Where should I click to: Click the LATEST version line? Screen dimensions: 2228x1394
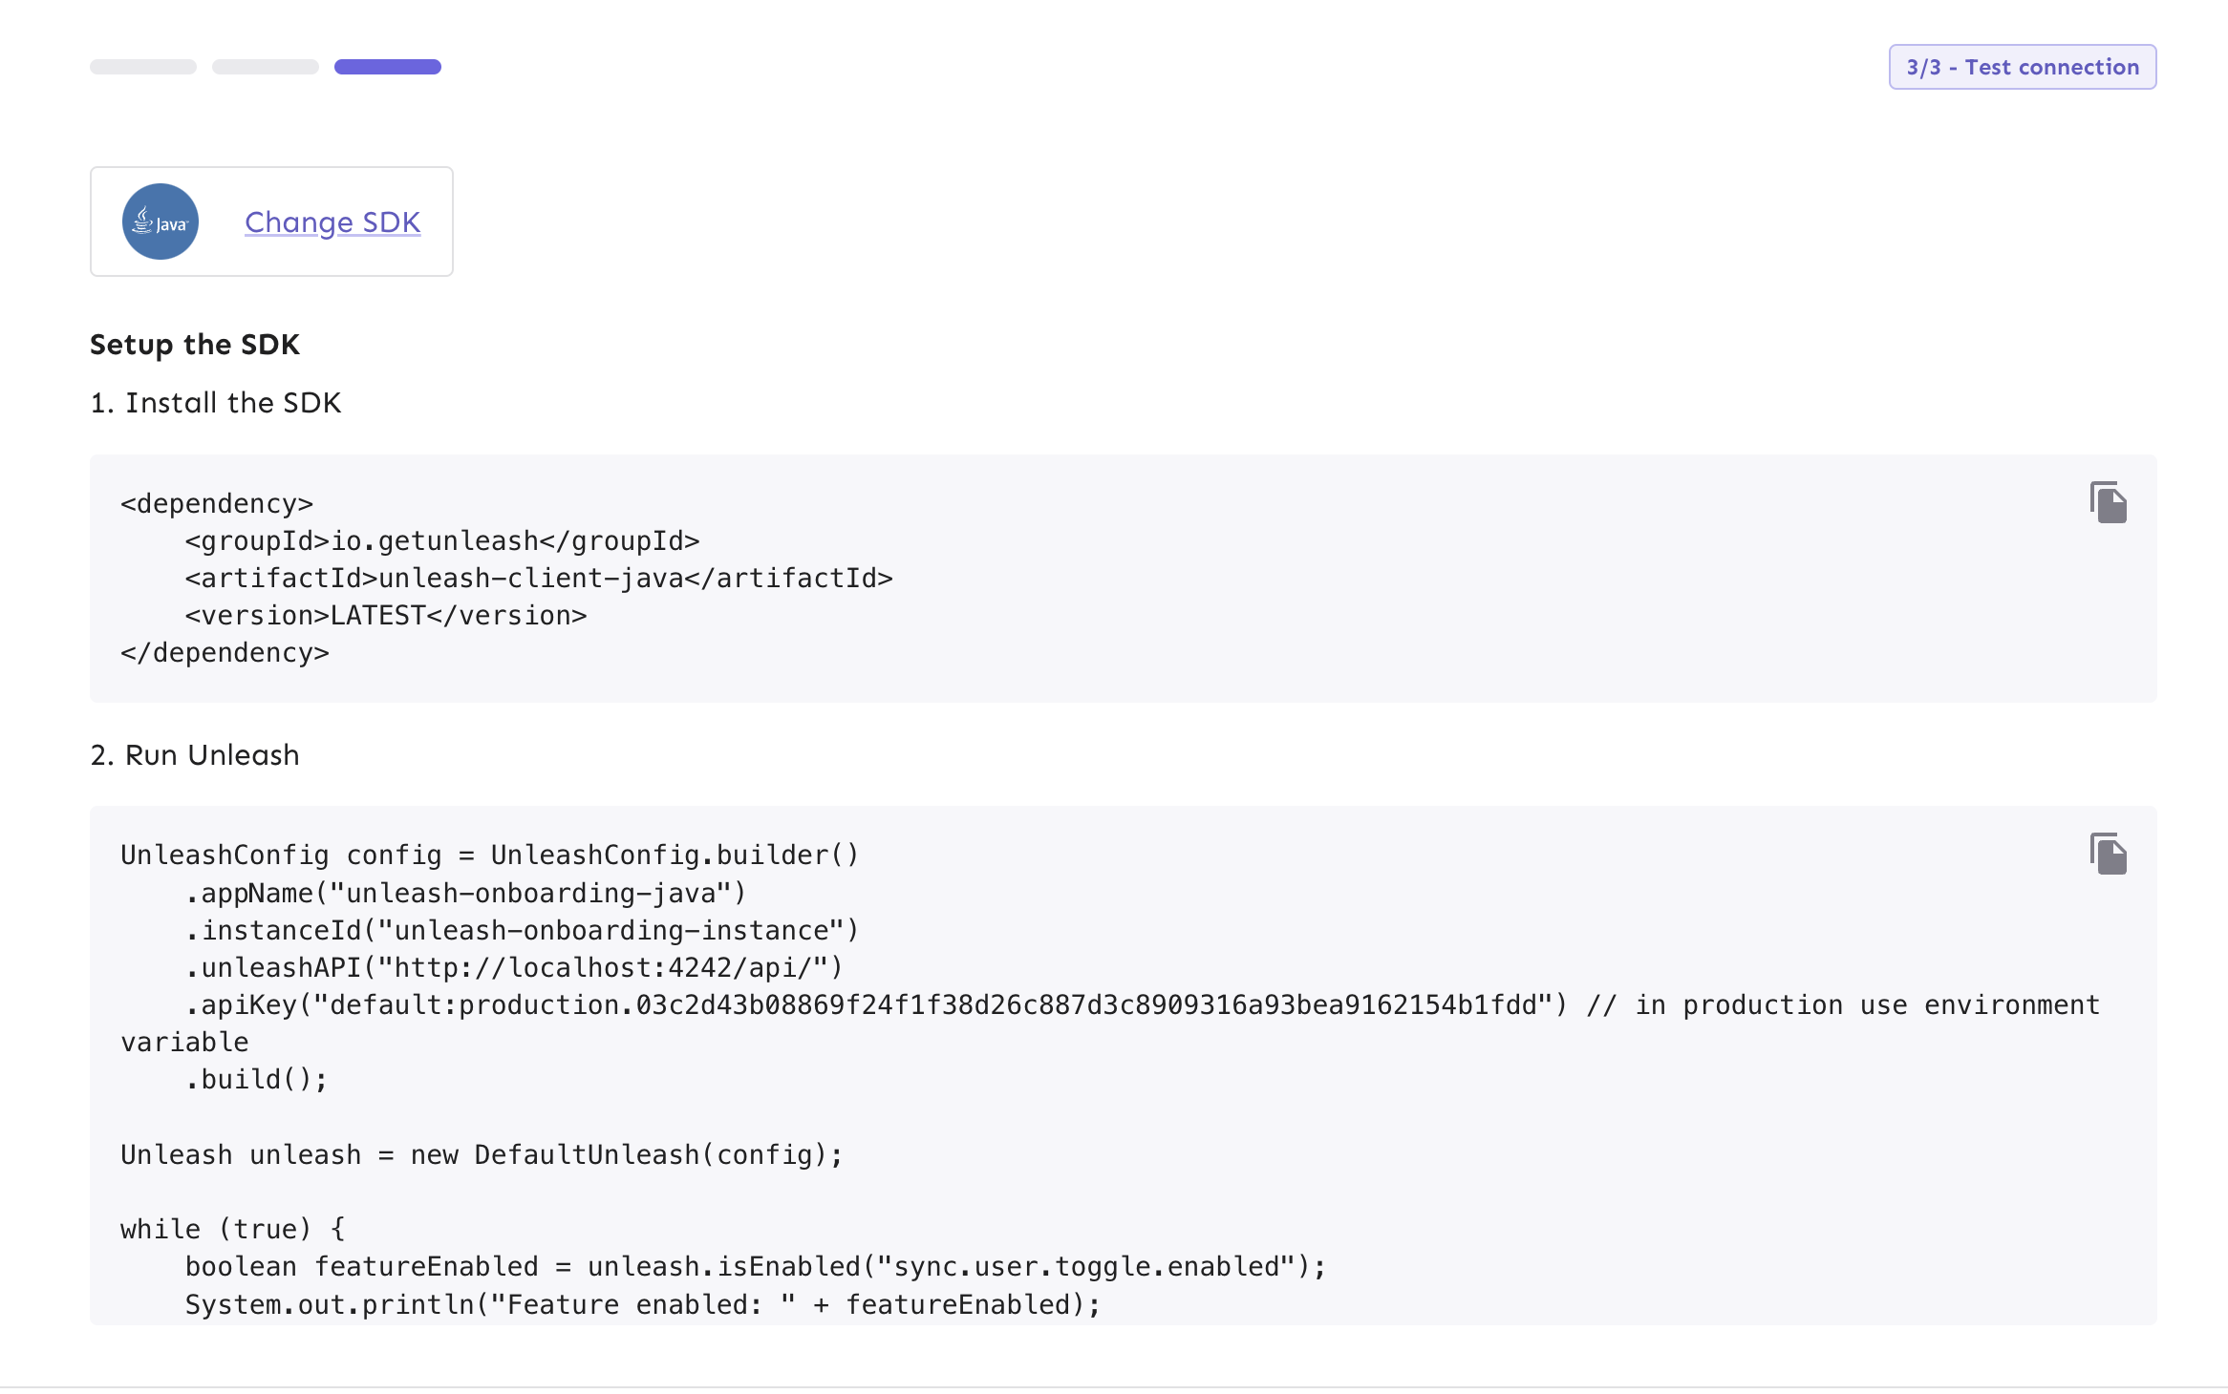coord(386,616)
